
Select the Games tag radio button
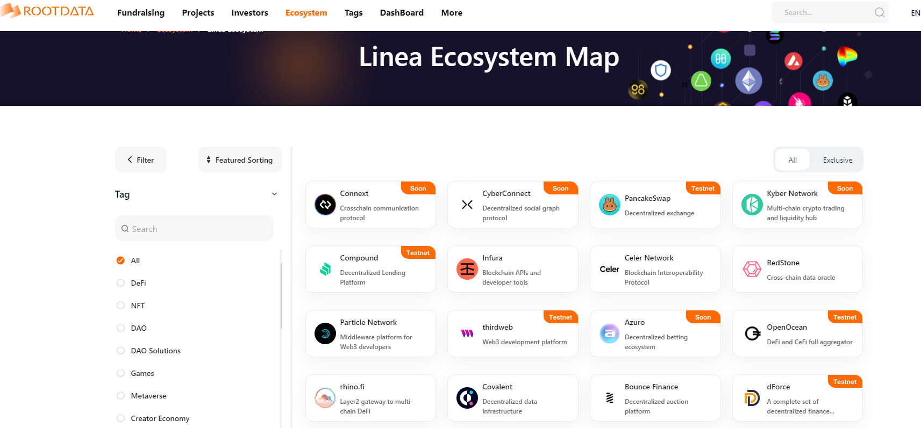pos(120,373)
